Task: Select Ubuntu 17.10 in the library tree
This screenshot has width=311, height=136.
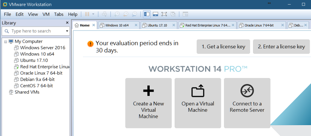Action: pos(34,61)
